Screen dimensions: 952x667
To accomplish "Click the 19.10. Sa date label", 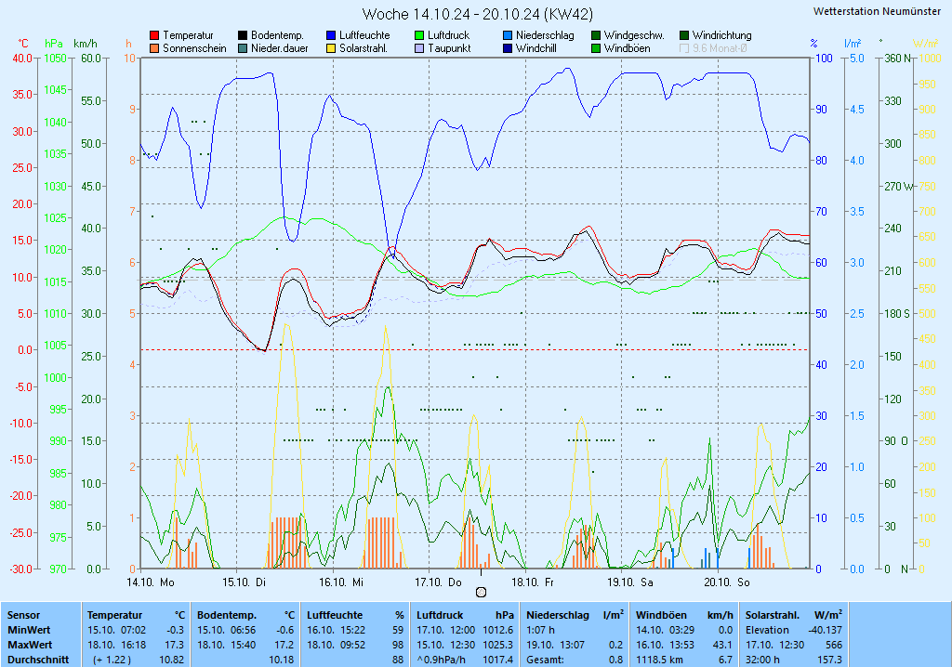I will [x=630, y=582].
